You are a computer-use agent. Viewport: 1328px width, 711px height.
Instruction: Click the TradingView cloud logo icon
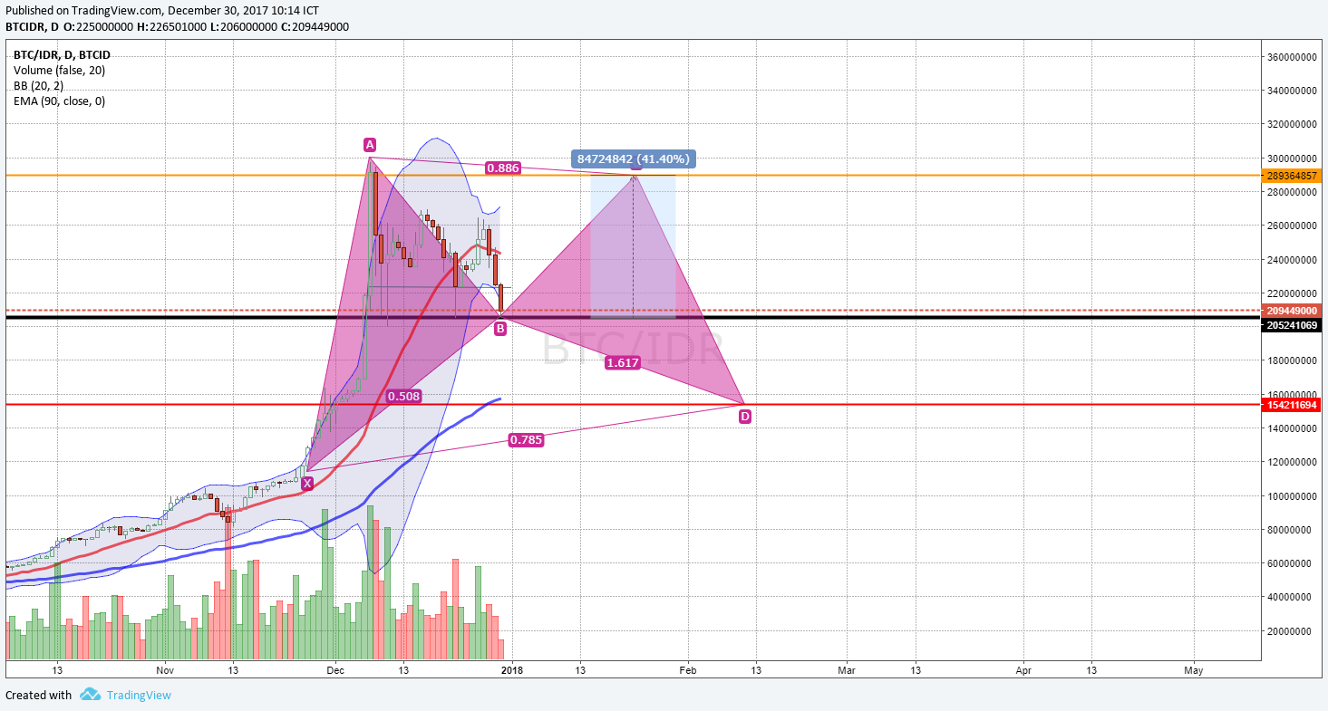(x=89, y=695)
